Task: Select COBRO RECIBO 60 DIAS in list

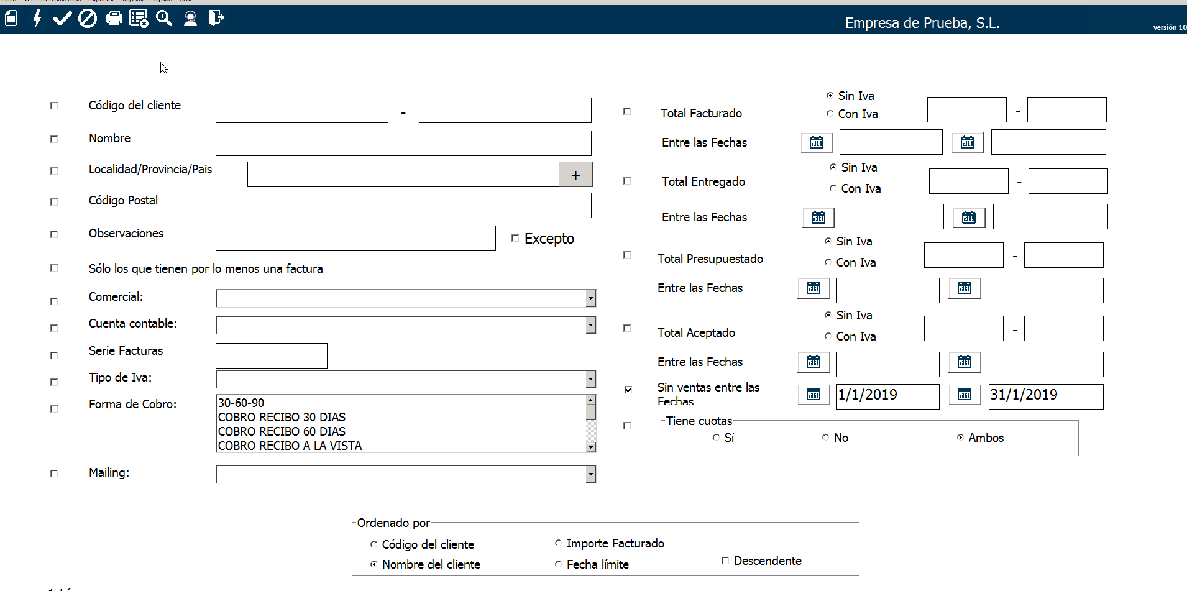Action: pos(282,431)
